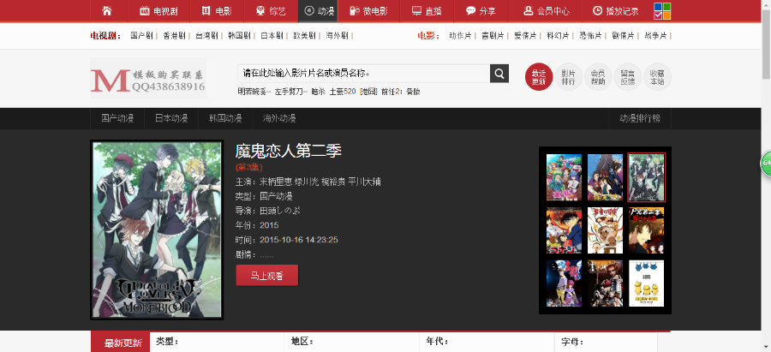
Task: Click hot search term 暗杀
Action: click(x=318, y=92)
